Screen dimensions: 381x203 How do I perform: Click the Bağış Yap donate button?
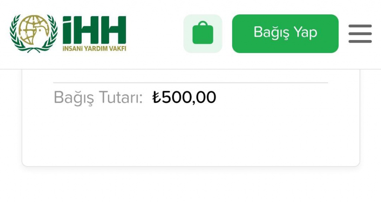pyautogui.click(x=285, y=34)
